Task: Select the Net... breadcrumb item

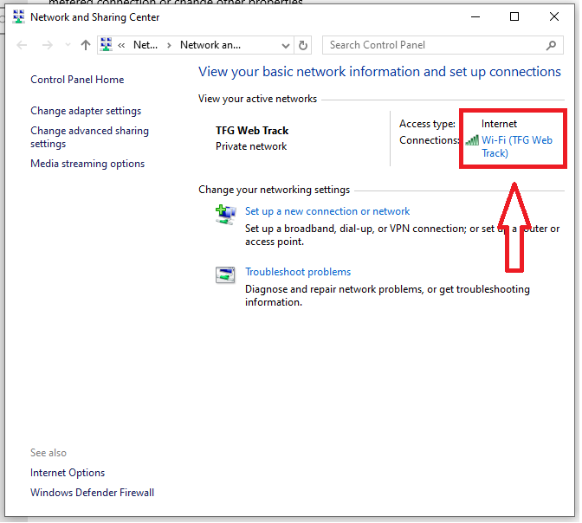Action: [145, 45]
